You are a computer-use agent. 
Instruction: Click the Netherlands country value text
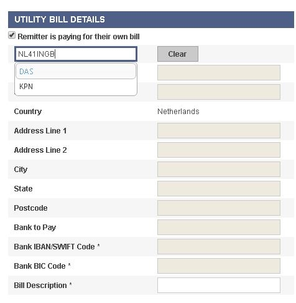(x=178, y=112)
